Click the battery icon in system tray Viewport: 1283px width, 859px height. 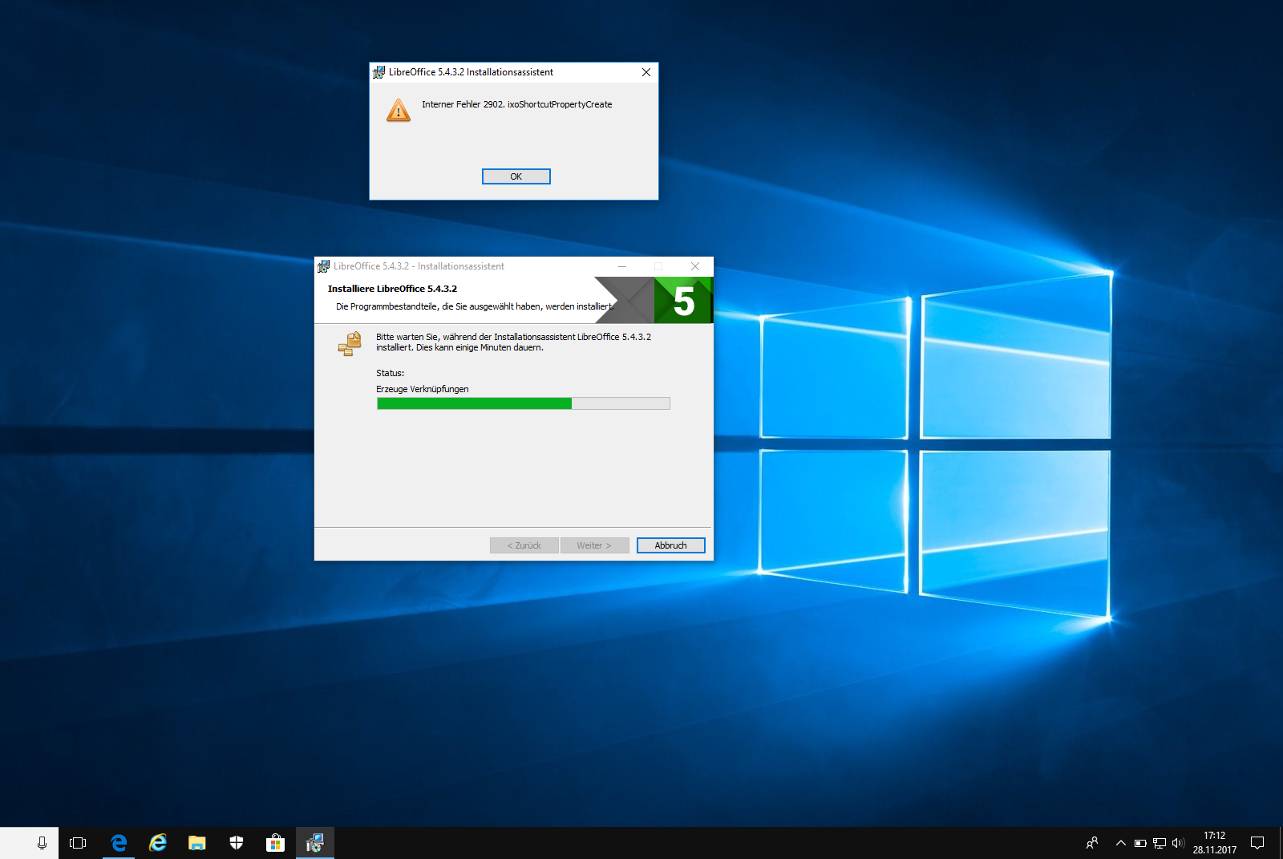click(1140, 843)
